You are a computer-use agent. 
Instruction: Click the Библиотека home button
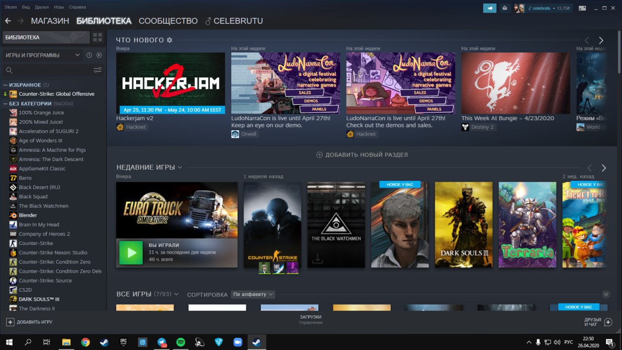tap(46, 37)
